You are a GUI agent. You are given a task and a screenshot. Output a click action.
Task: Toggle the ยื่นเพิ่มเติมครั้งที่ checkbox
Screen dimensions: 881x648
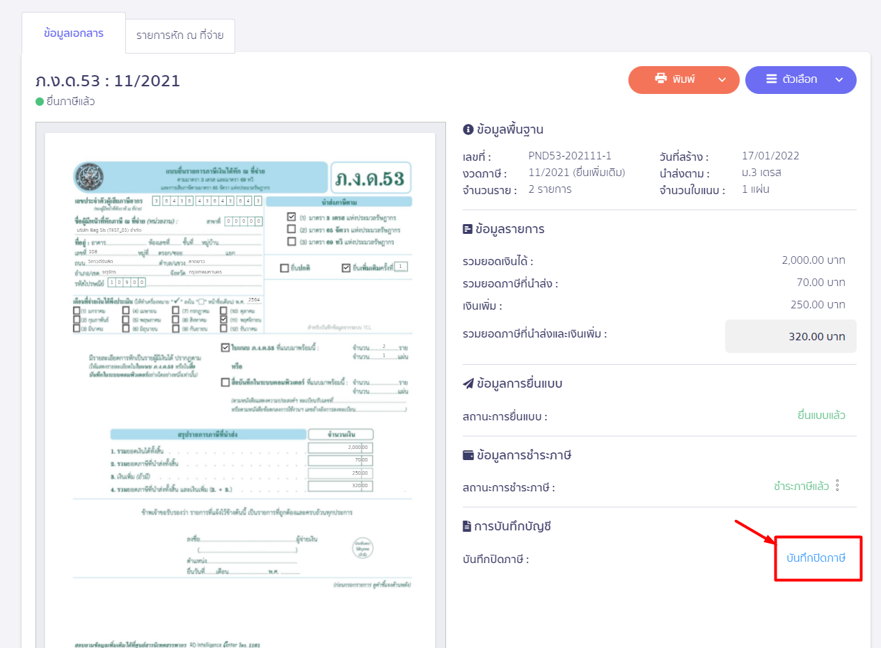coord(346,268)
